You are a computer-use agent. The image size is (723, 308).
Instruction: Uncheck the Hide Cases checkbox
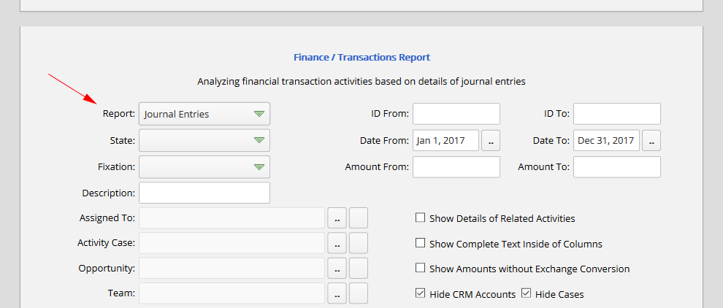(x=526, y=293)
